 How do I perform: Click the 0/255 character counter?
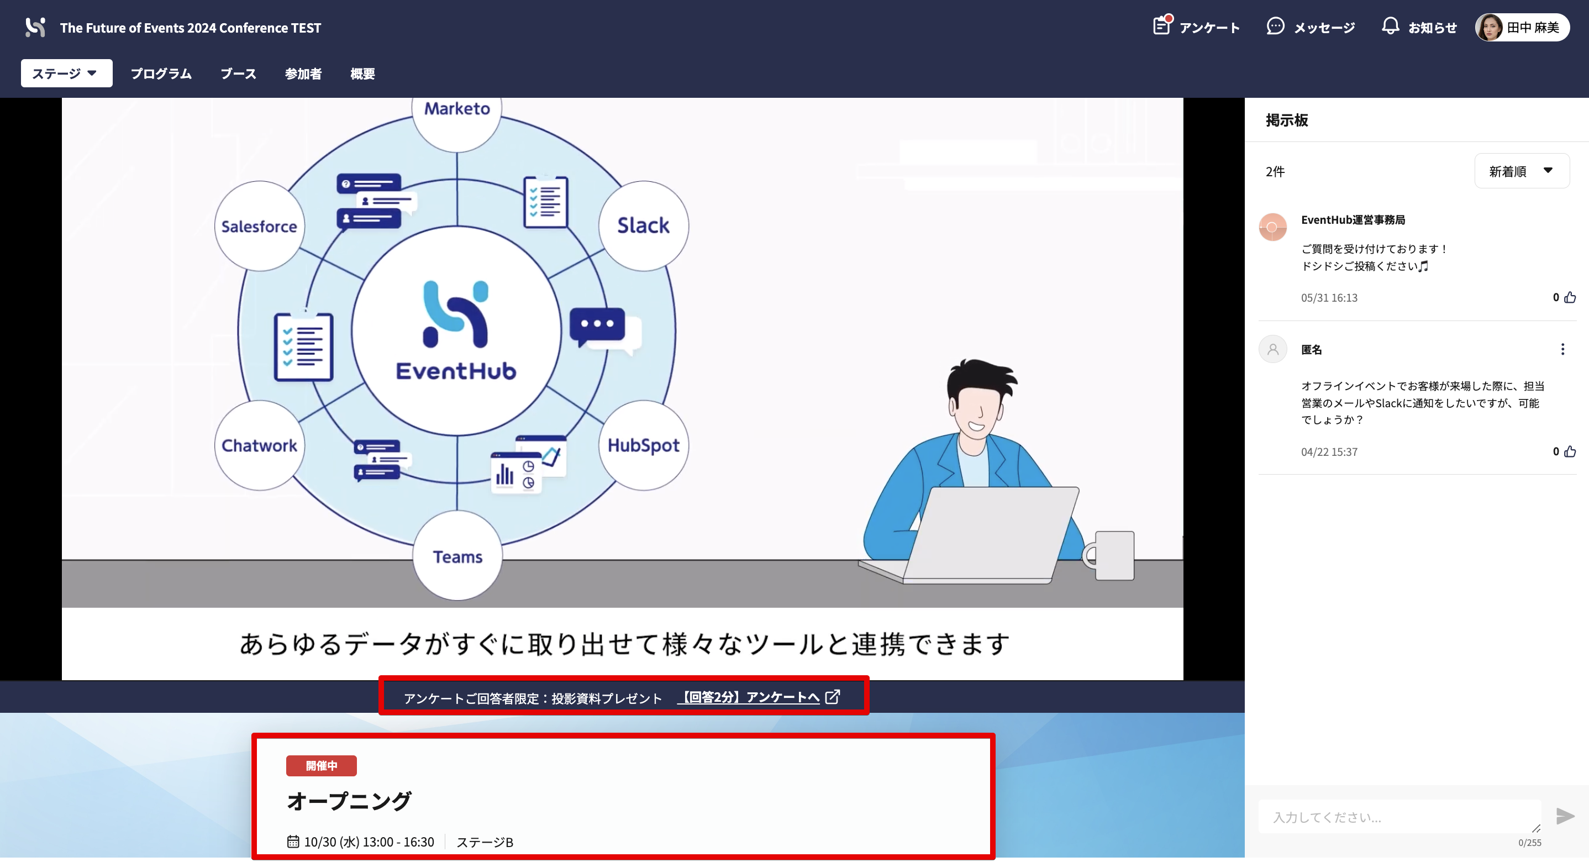point(1529,842)
